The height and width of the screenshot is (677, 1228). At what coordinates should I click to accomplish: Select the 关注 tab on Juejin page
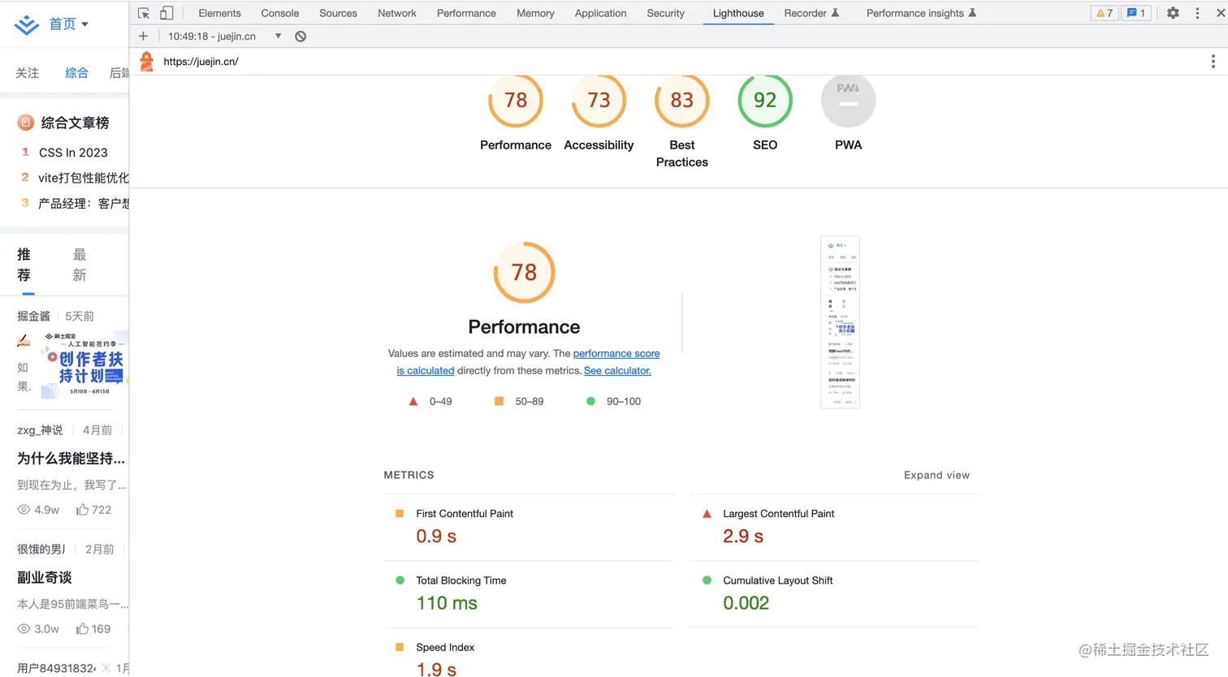[28, 73]
